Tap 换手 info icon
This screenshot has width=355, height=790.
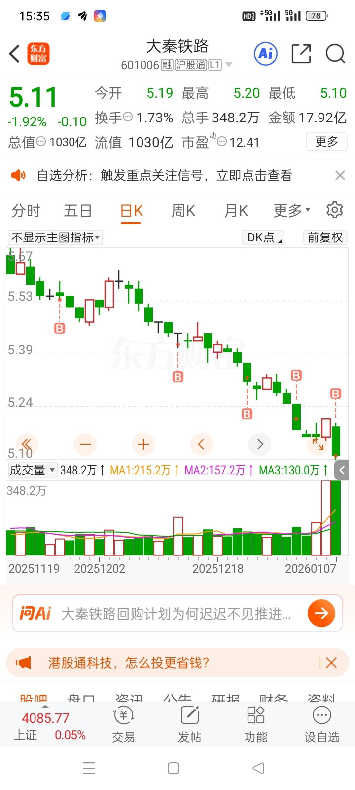point(128,117)
